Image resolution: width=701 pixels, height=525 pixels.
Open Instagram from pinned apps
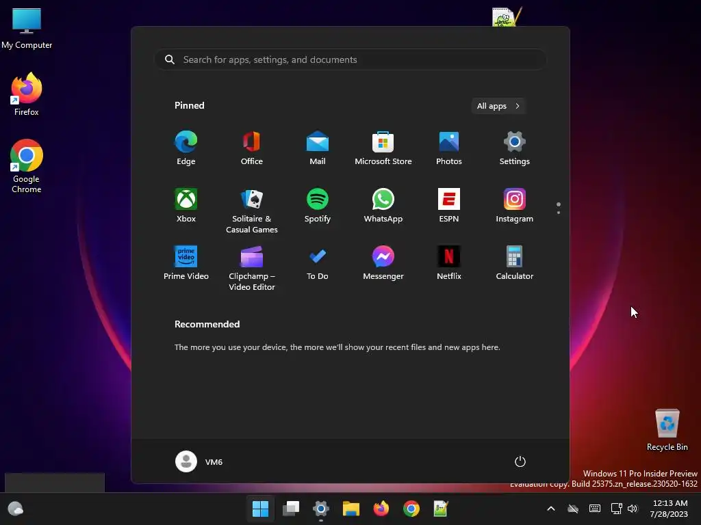(x=515, y=206)
